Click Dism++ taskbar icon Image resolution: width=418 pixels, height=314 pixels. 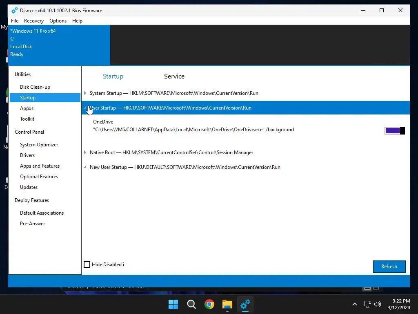coord(245,304)
